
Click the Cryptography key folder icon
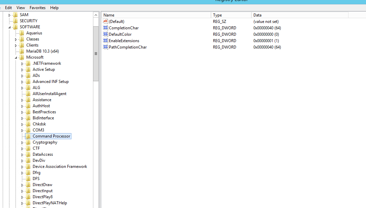[x=28, y=142]
